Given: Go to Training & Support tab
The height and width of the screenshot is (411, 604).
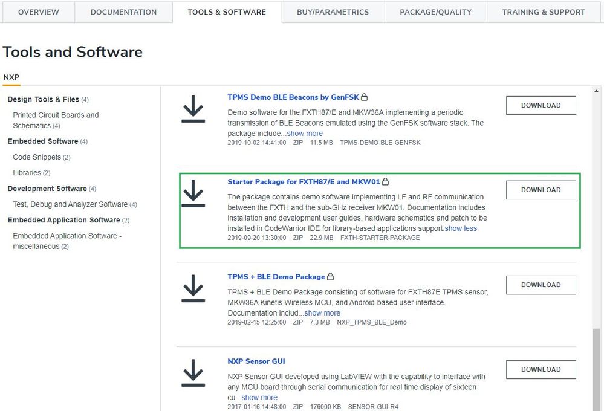Looking at the screenshot, I should pyautogui.click(x=544, y=12).
